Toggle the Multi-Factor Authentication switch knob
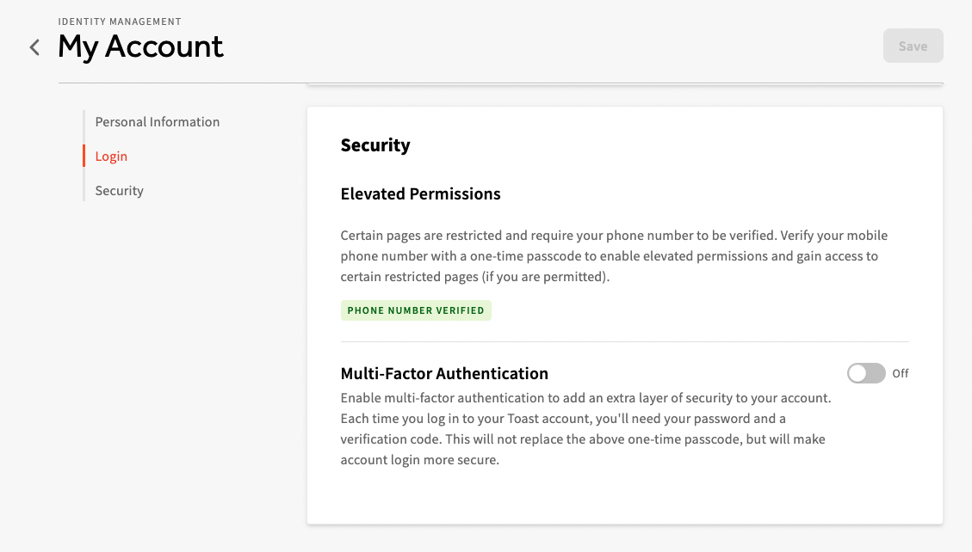 (x=858, y=372)
